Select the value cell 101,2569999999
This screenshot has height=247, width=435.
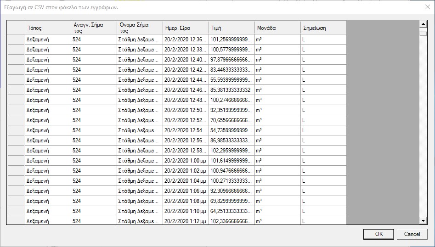[232, 39]
